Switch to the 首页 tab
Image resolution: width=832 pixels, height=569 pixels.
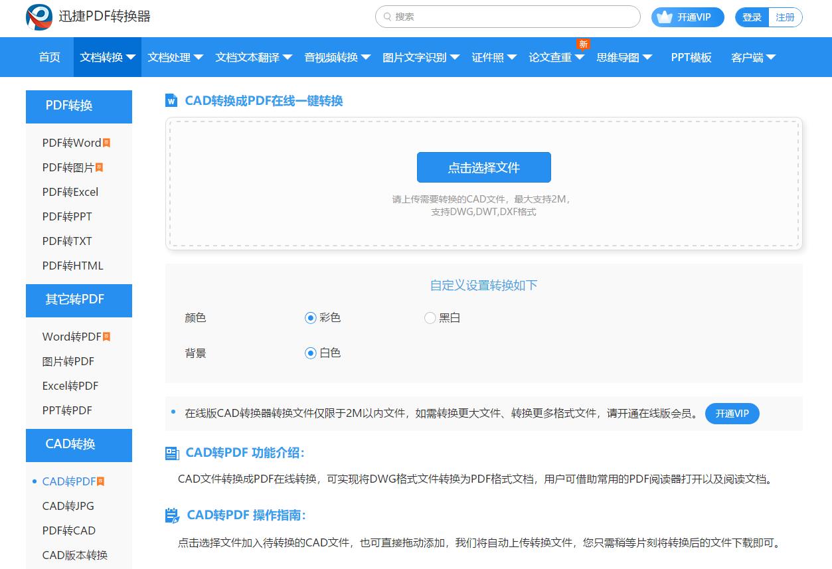[x=48, y=57]
